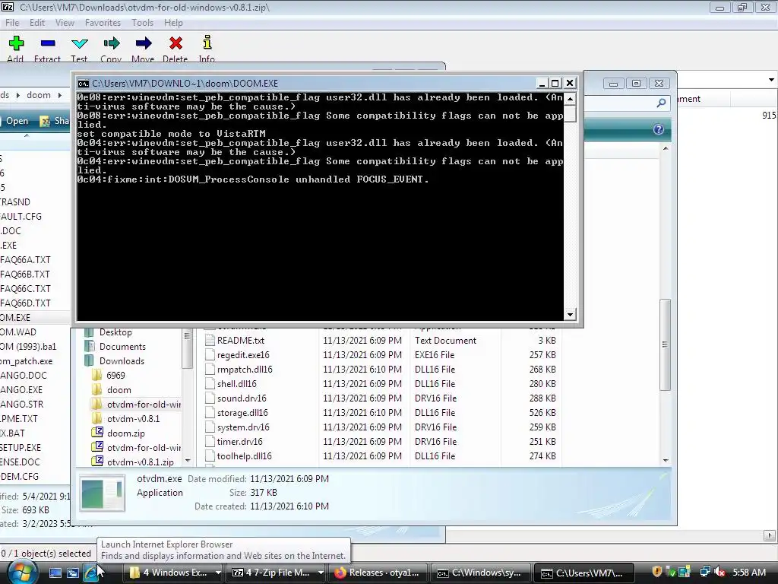Click the Move arrow icon in 7-Zip
This screenshot has height=584, width=778.
click(143, 43)
